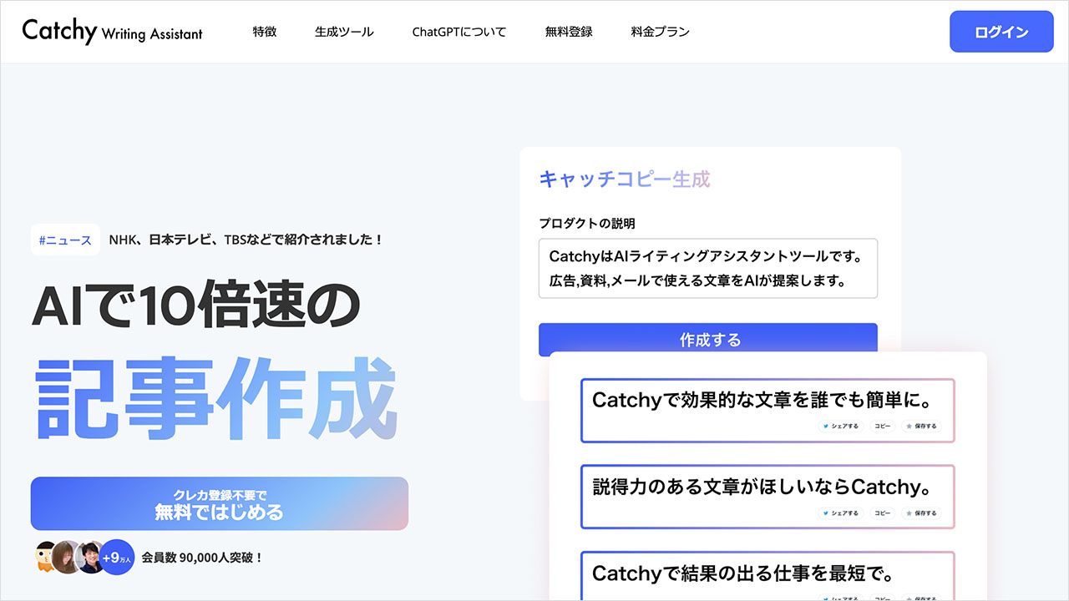
Task: Save the Catchyで効果的な文章 result with 保存する
Action: point(921,426)
